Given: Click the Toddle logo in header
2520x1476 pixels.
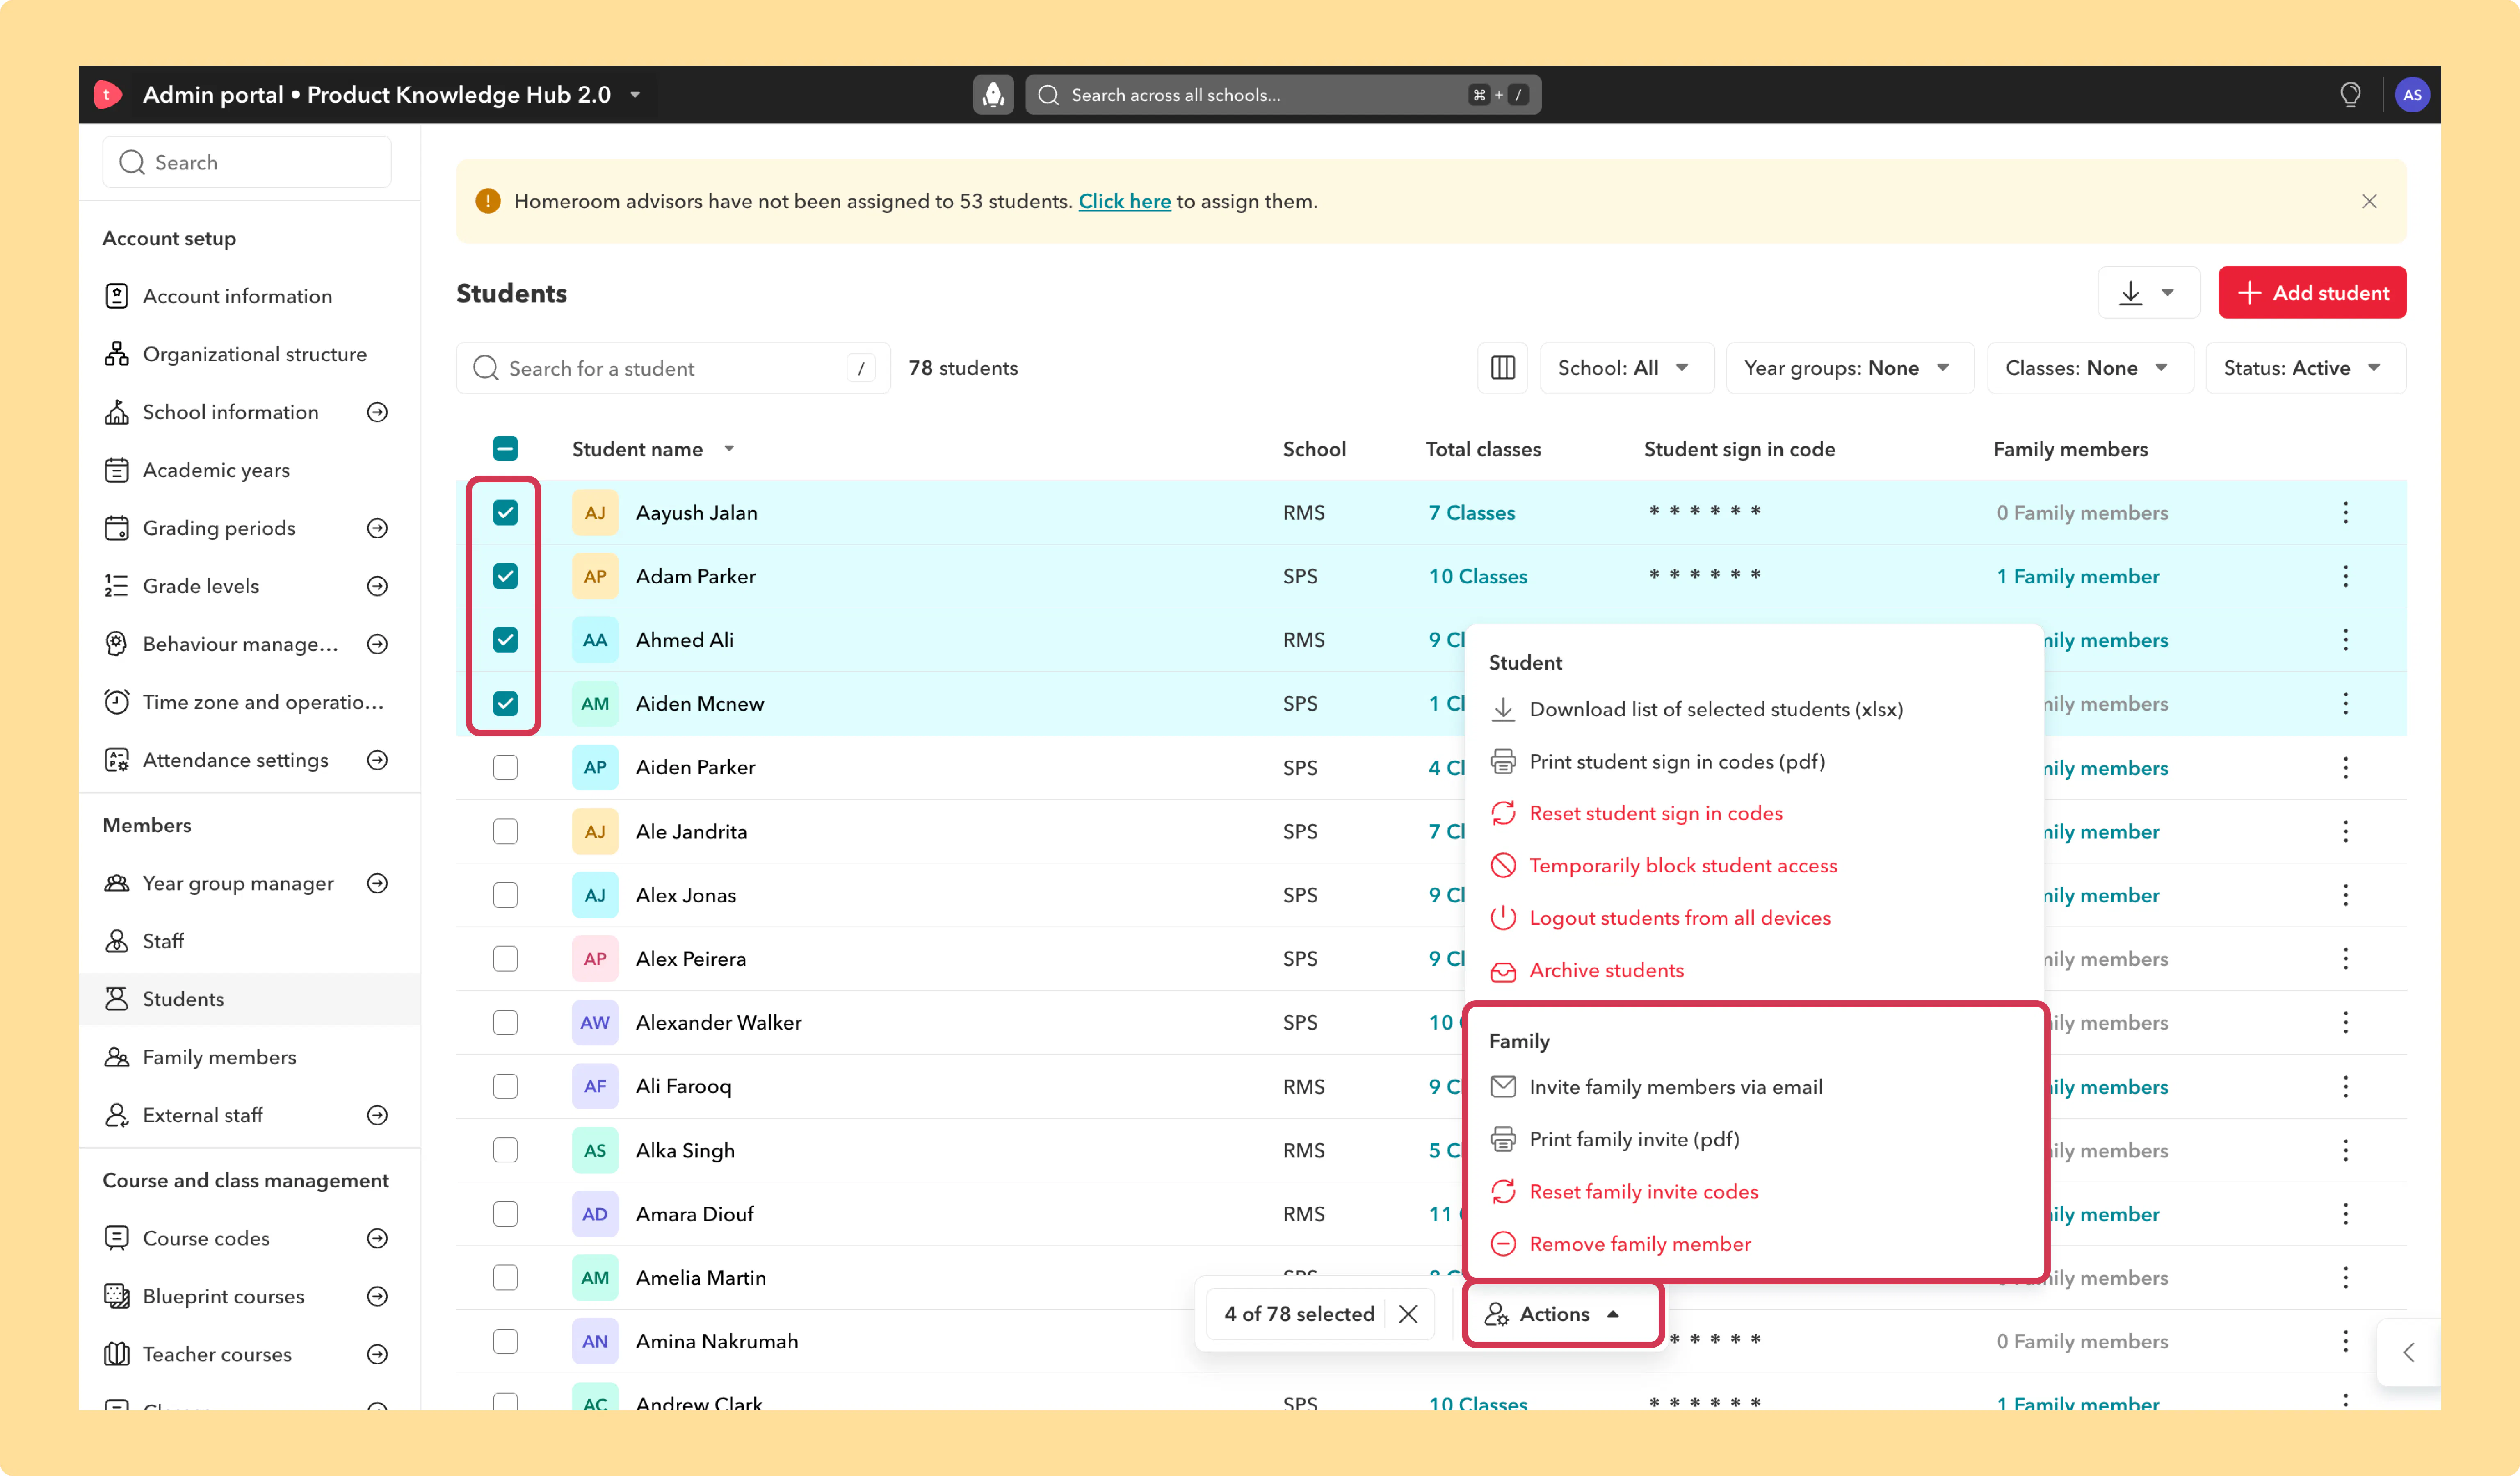Looking at the screenshot, I should click(107, 95).
